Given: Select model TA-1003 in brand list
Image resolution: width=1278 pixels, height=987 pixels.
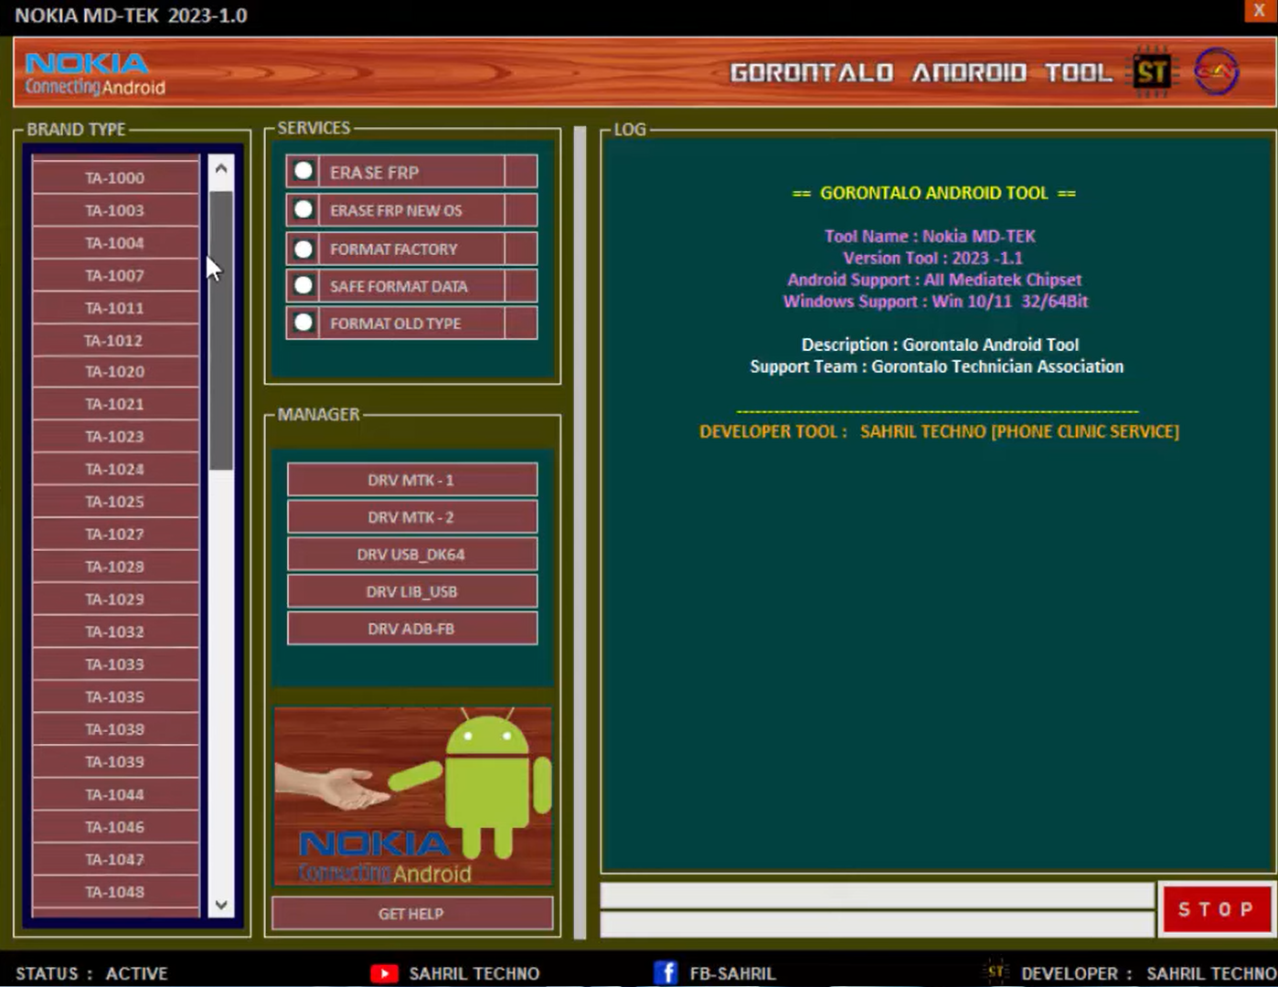Looking at the screenshot, I should coord(115,210).
